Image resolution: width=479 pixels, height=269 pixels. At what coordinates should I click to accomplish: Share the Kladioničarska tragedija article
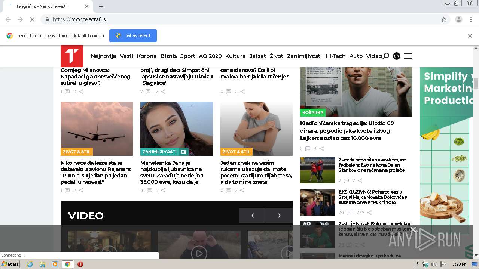(321, 148)
